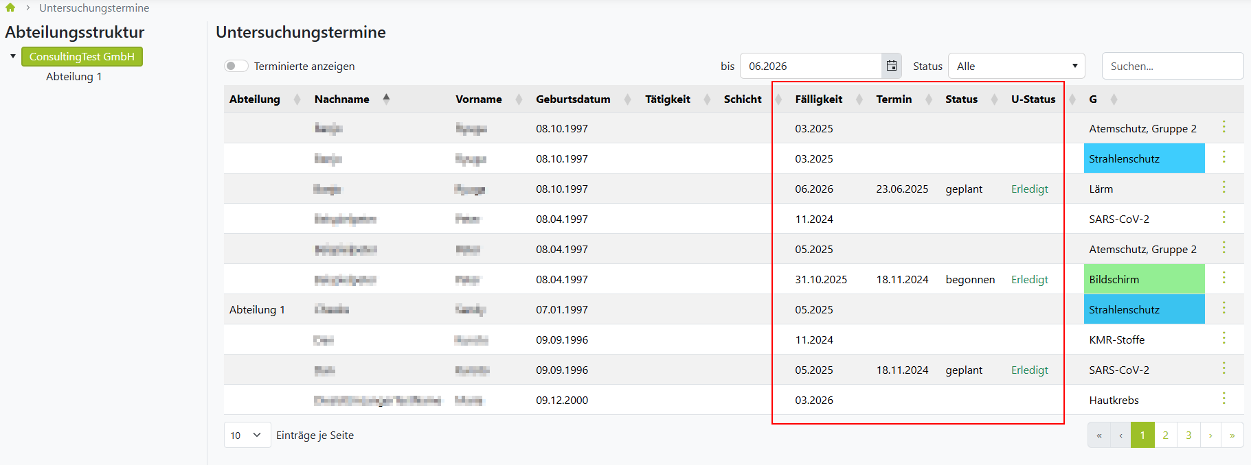Select Abteilung 1 in department tree
1251x465 pixels.
click(74, 76)
